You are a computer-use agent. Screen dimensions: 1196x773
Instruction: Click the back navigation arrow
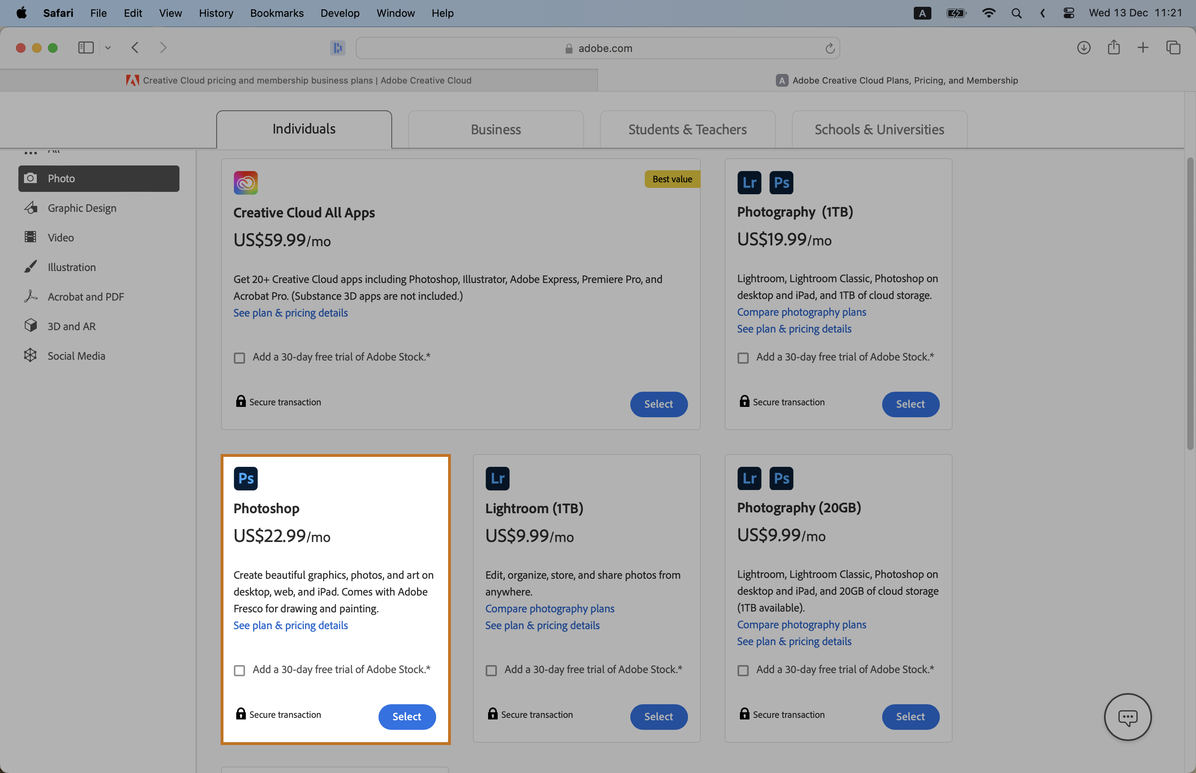click(135, 48)
